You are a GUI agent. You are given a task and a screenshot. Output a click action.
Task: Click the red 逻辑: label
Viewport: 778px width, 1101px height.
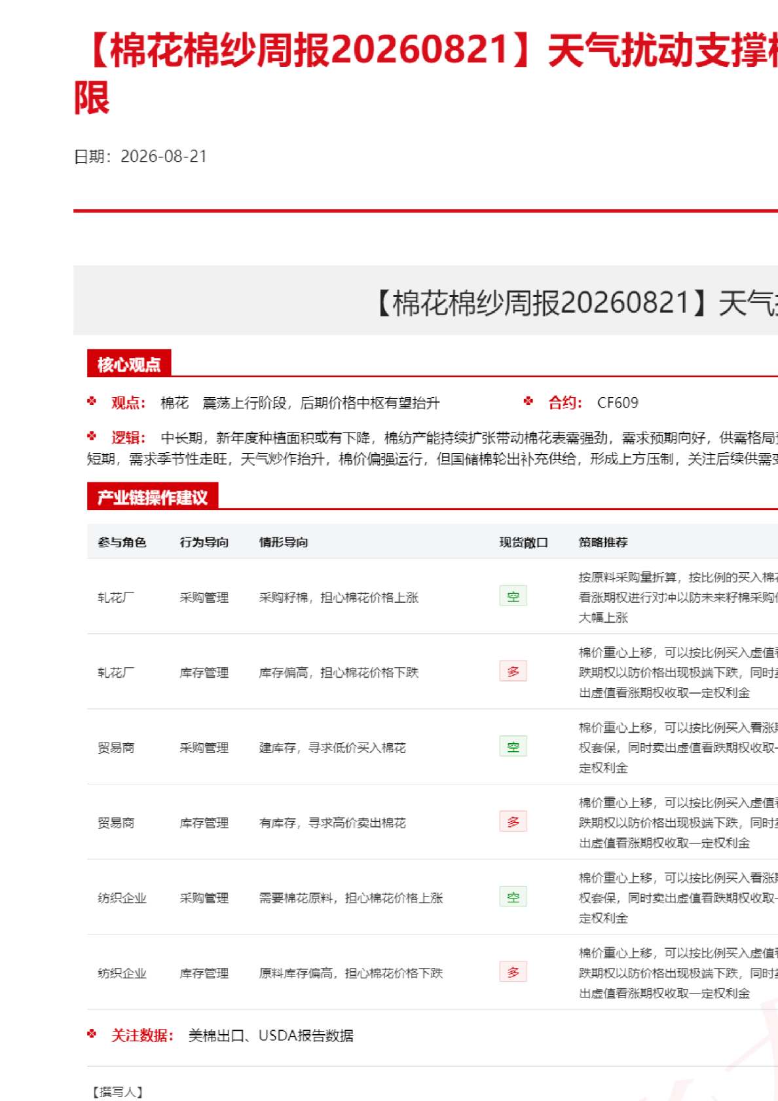click(128, 438)
